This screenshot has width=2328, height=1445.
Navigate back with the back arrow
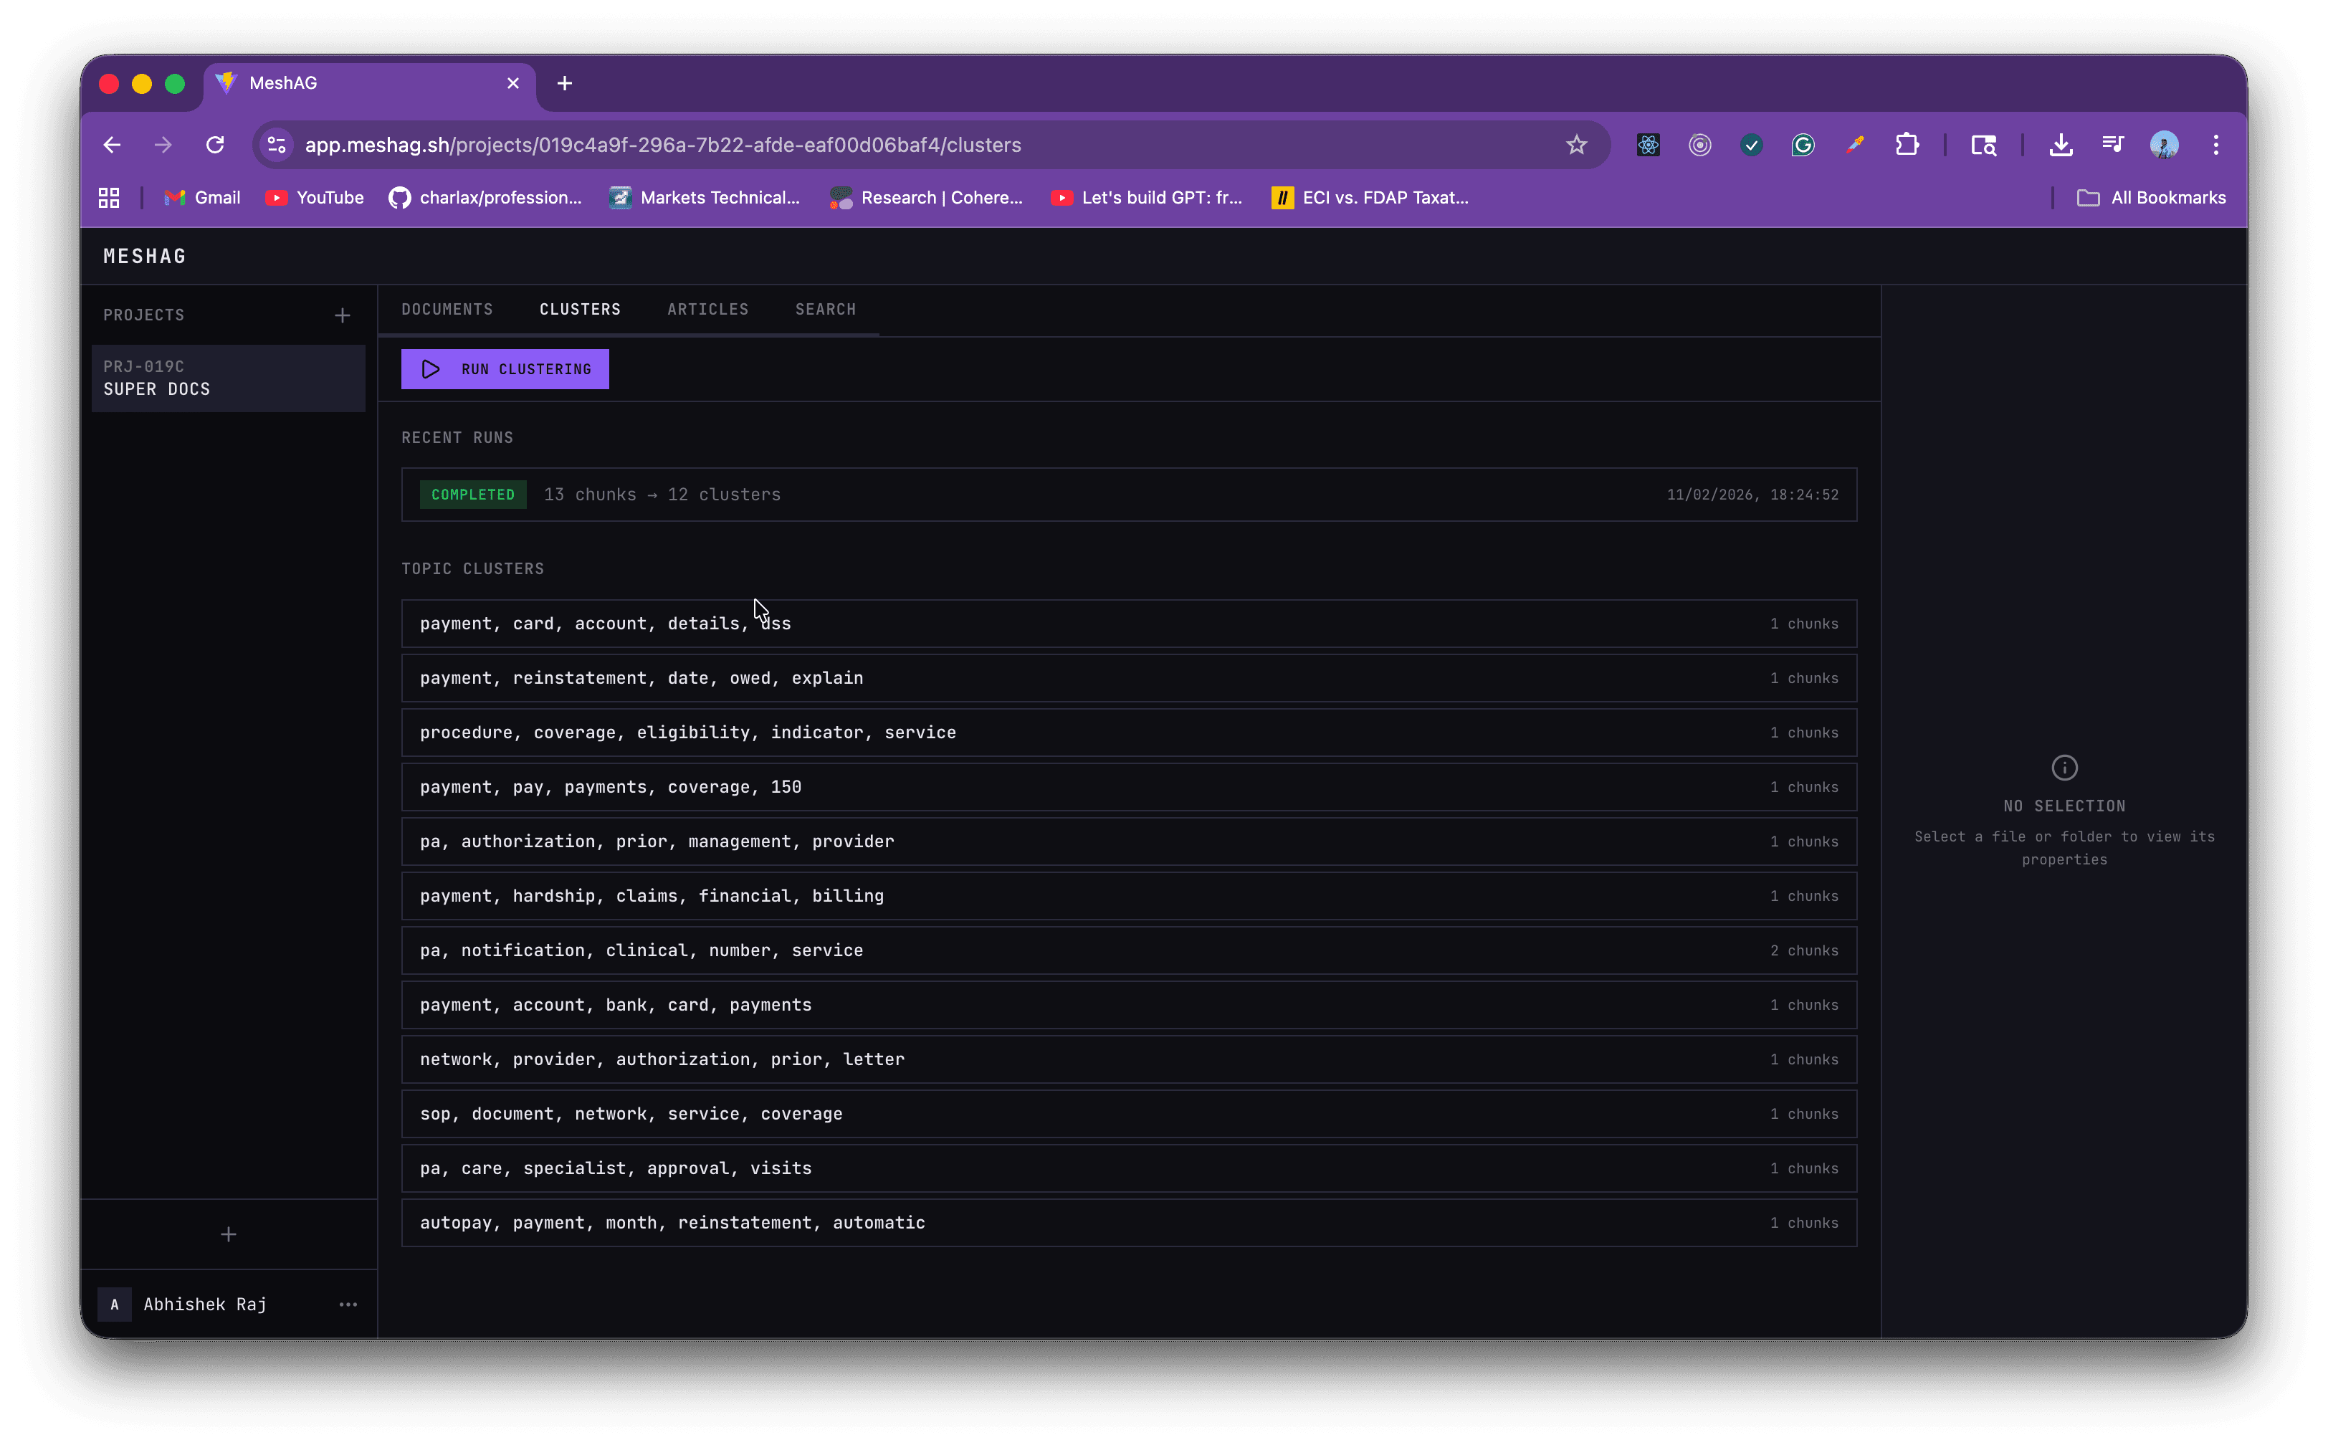tap(111, 144)
